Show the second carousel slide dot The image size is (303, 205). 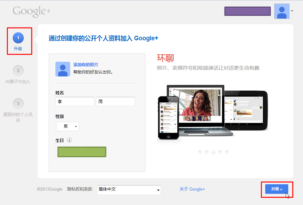pyautogui.click(x=207, y=152)
